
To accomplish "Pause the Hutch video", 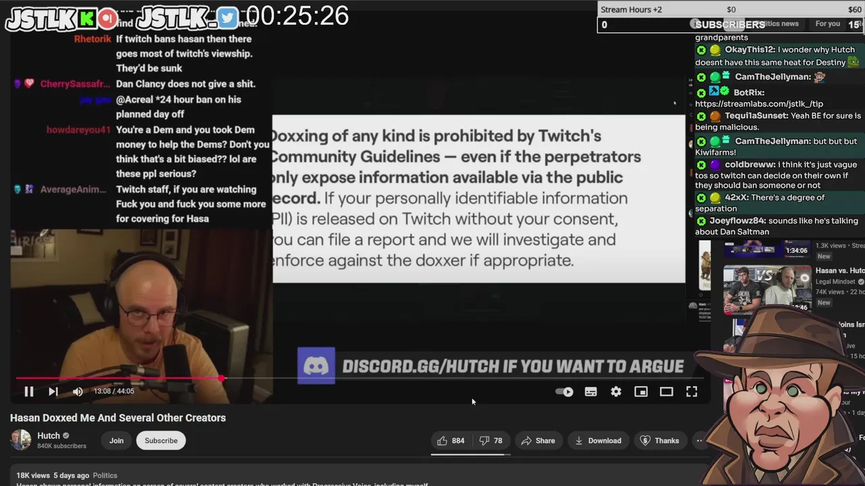I will 28,391.
